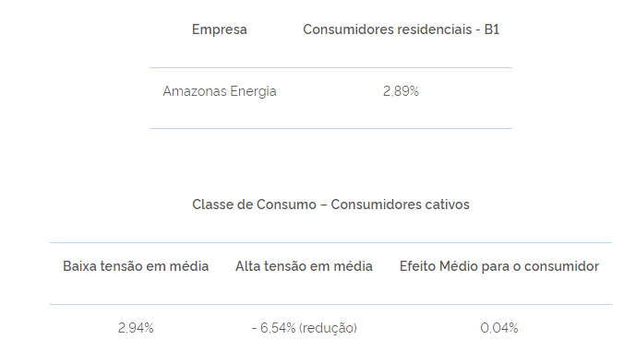Image resolution: width=636 pixels, height=363 pixels.
Task: Click the Classe de Consumo table title
Action: coord(330,205)
